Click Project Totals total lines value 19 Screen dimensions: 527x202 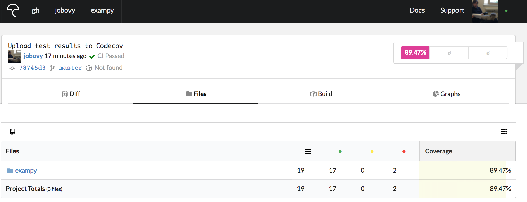tap(301, 189)
